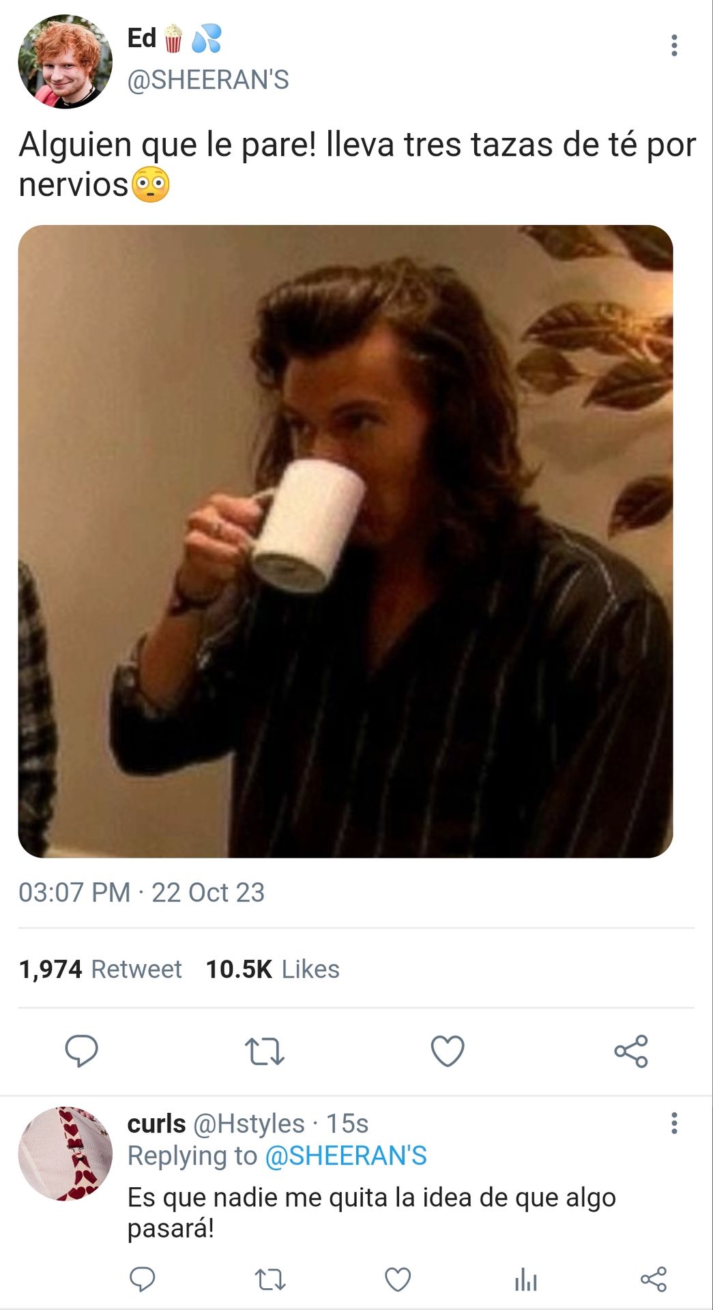Screen dimensions: 713x1310
Task: Like the curls reply with its heart icon
Action: click(x=398, y=1280)
